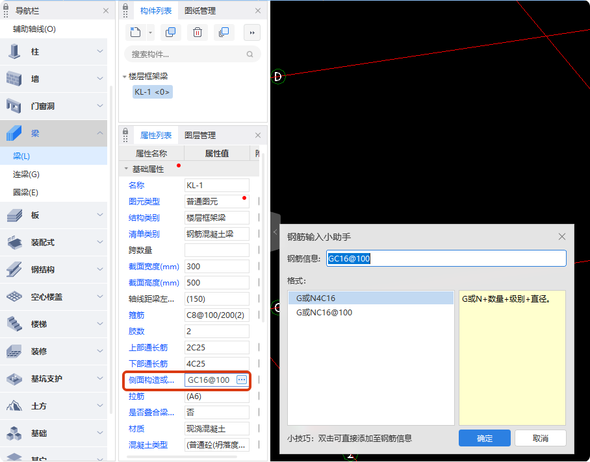Click the delete (trash) icon in component list
This screenshot has width=590, height=462.
(x=197, y=32)
